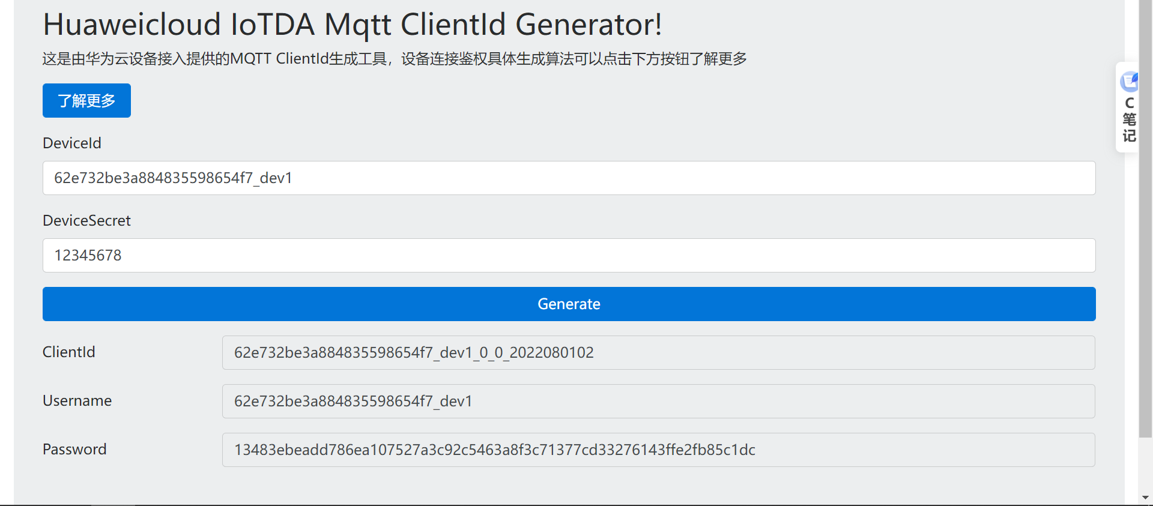The height and width of the screenshot is (506, 1153).
Task: Click the vertical scrollbar thumb
Action: click(x=1145, y=216)
